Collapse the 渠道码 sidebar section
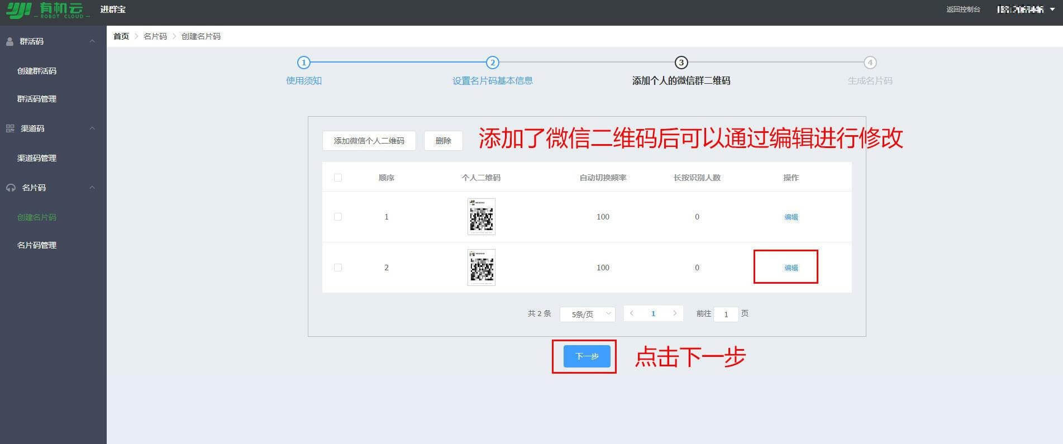Screen dimensions: 1063x444 click(x=92, y=128)
